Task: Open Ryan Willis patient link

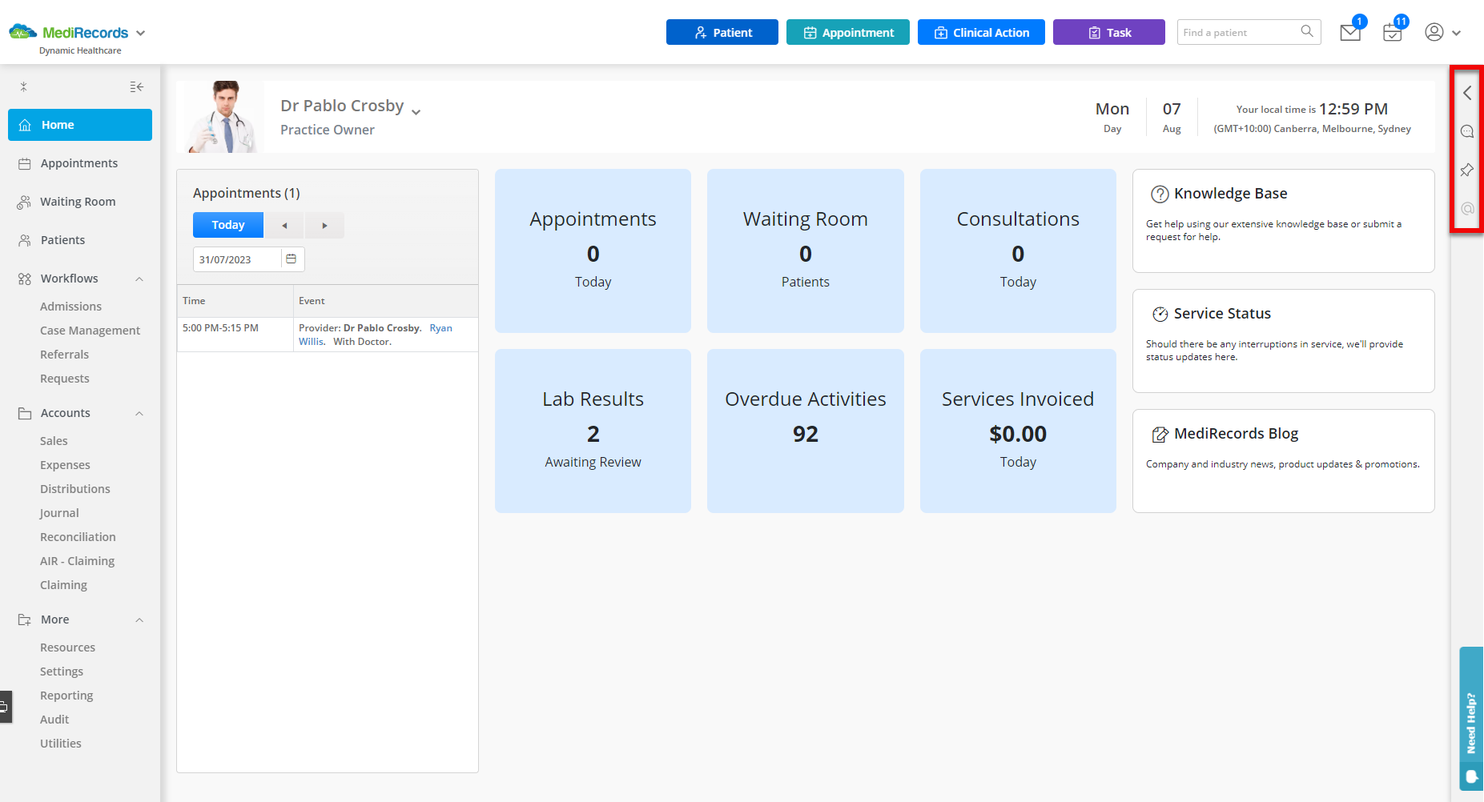Action: pos(376,335)
